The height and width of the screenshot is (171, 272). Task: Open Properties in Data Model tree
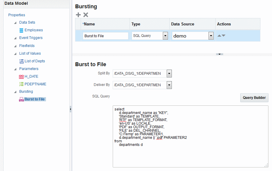pos(17,15)
